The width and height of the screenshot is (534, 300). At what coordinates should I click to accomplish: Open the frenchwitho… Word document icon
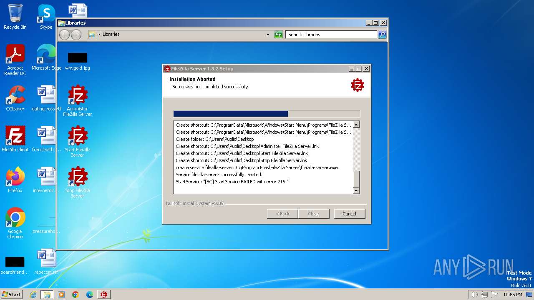[x=46, y=139]
